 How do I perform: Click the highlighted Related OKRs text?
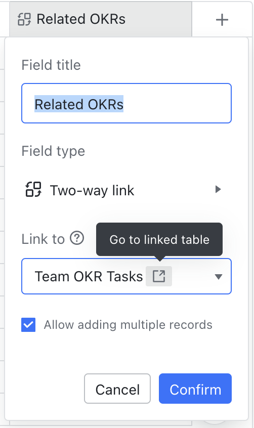coord(79,104)
